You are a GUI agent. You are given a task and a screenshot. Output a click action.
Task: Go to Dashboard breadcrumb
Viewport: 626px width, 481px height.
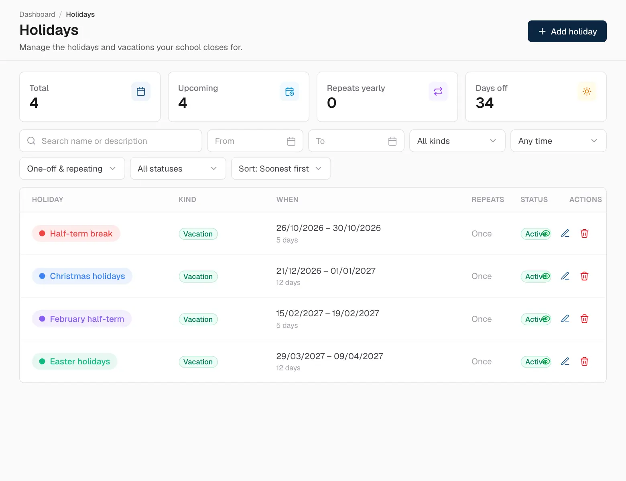pos(37,14)
